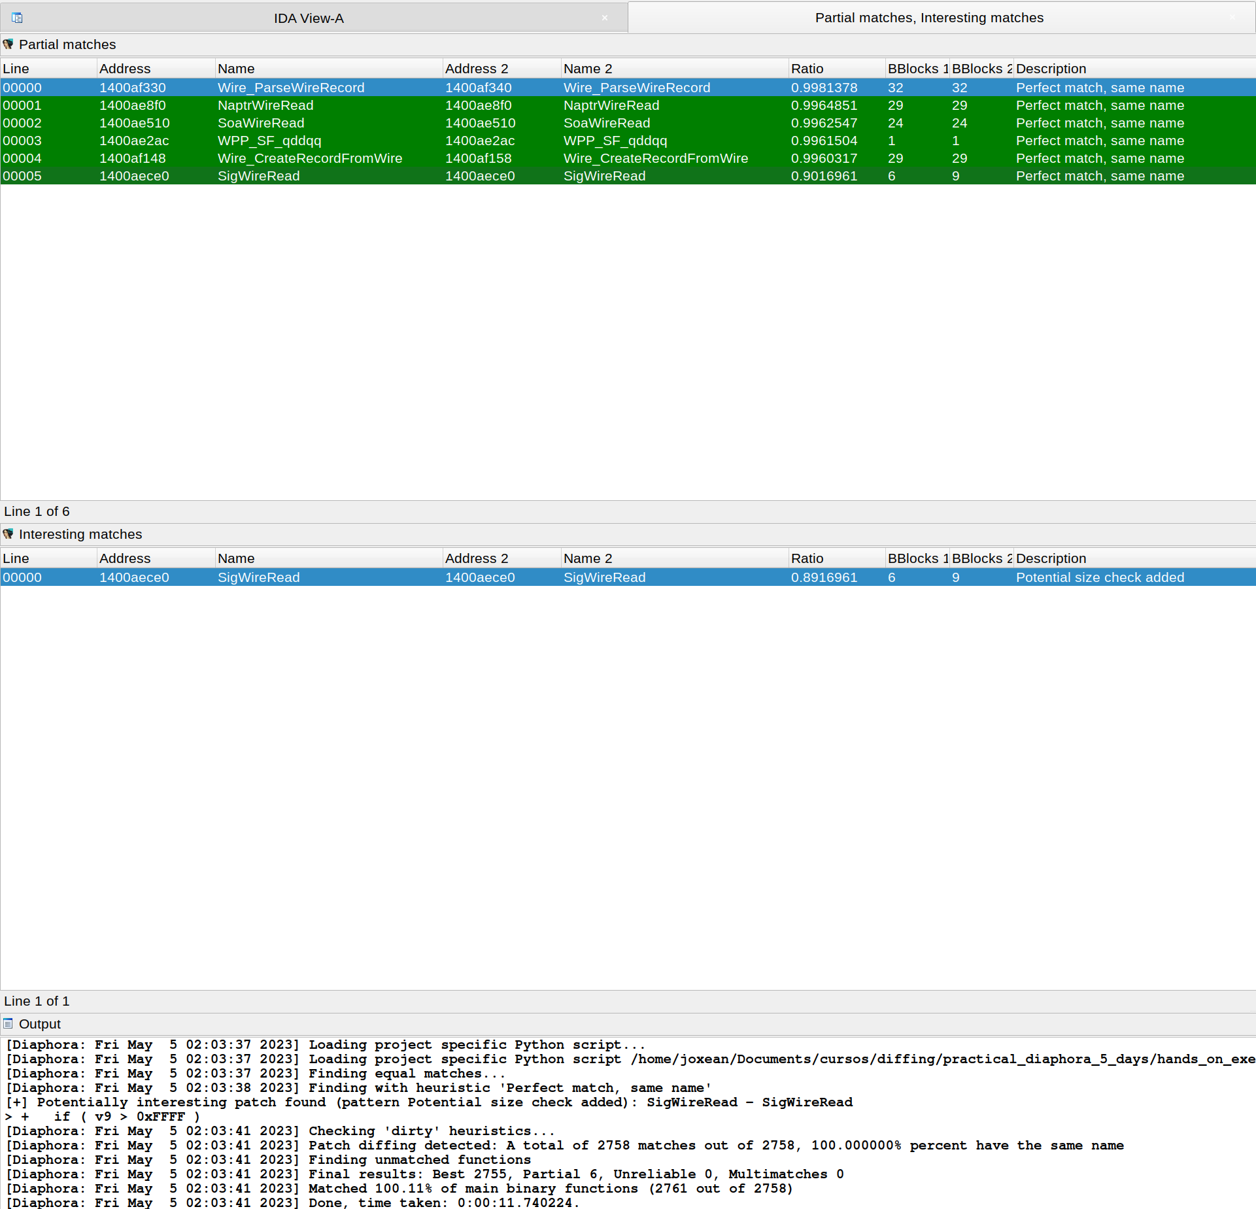
Task: Sort partial matches by Address 2 header
Action: pyautogui.click(x=477, y=69)
